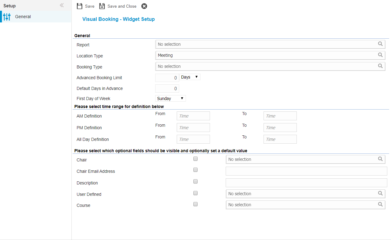Image resolution: width=391 pixels, height=240 pixels.
Task: Select the General tab in Setup
Action: tap(23, 17)
